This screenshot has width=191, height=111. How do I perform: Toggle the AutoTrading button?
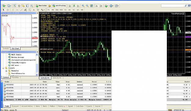(59, 6)
